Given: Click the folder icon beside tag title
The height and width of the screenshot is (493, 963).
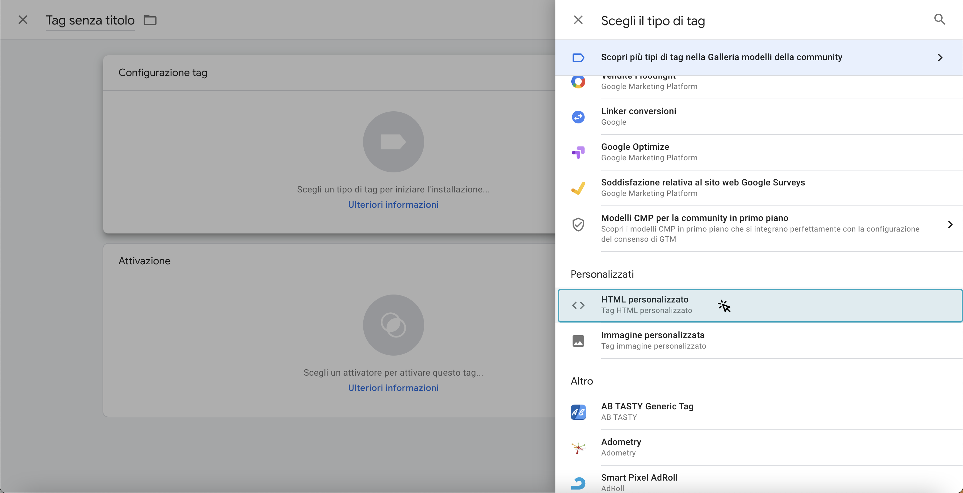Looking at the screenshot, I should click(x=150, y=20).
